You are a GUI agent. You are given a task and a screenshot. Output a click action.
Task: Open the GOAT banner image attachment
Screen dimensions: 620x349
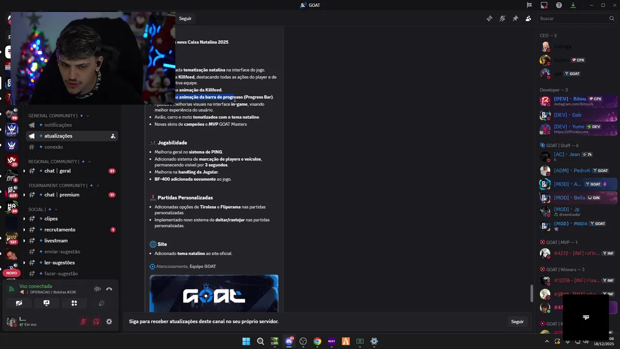click(214, 293)
